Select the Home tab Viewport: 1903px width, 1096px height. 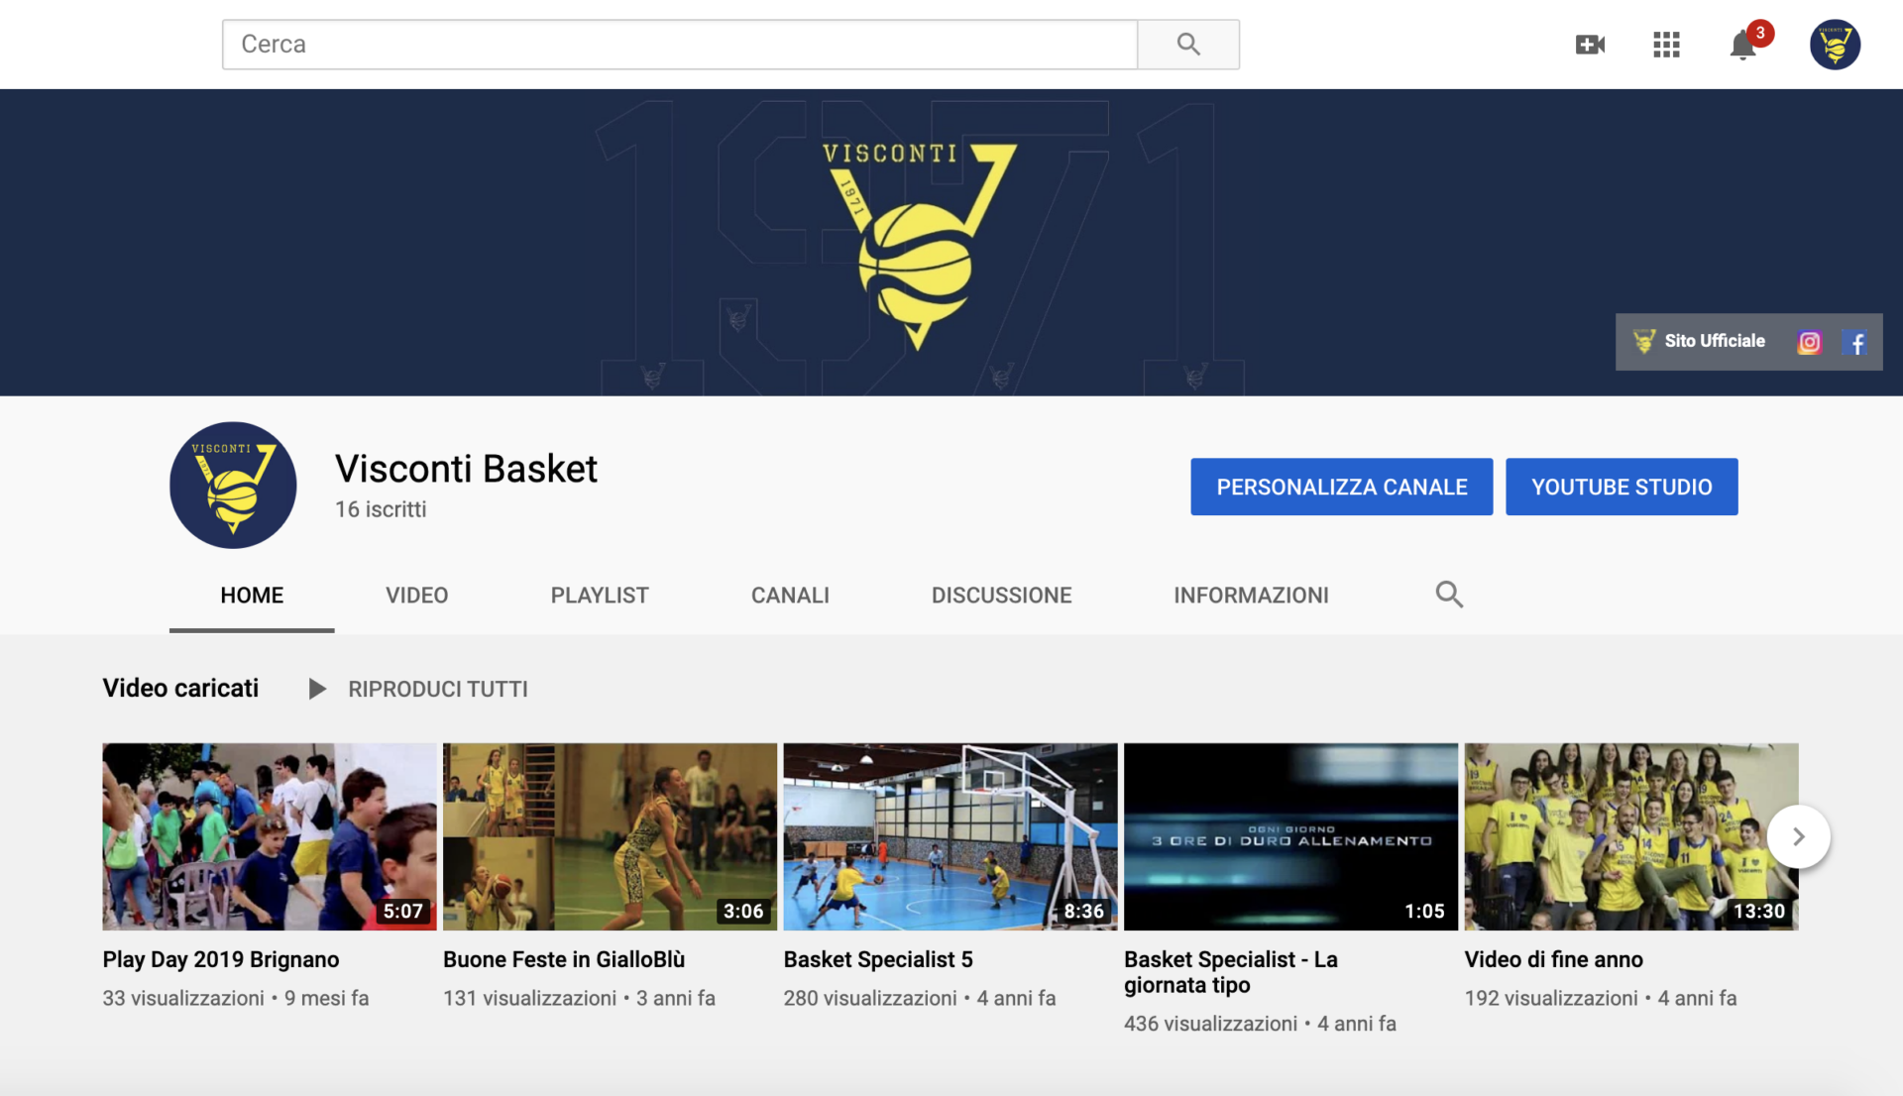(252, 596)
